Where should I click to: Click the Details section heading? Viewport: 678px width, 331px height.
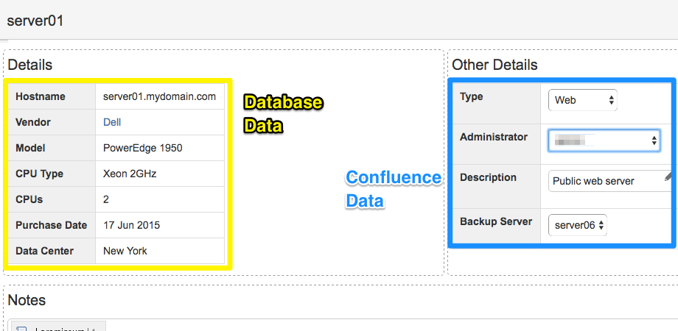pos(29,65)
